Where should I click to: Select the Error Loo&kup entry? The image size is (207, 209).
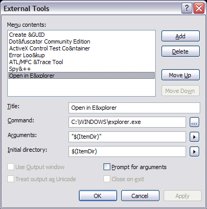[x=82, y=55]
